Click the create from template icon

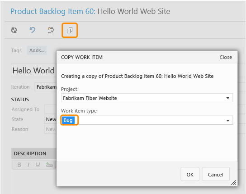51,30
